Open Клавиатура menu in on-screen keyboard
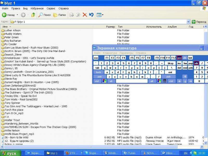This screenshot has height=156, width=208. coord(110,53)
